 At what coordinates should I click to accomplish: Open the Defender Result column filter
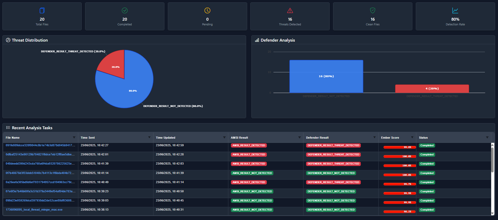pyautogui.click(x=374, y=137)
